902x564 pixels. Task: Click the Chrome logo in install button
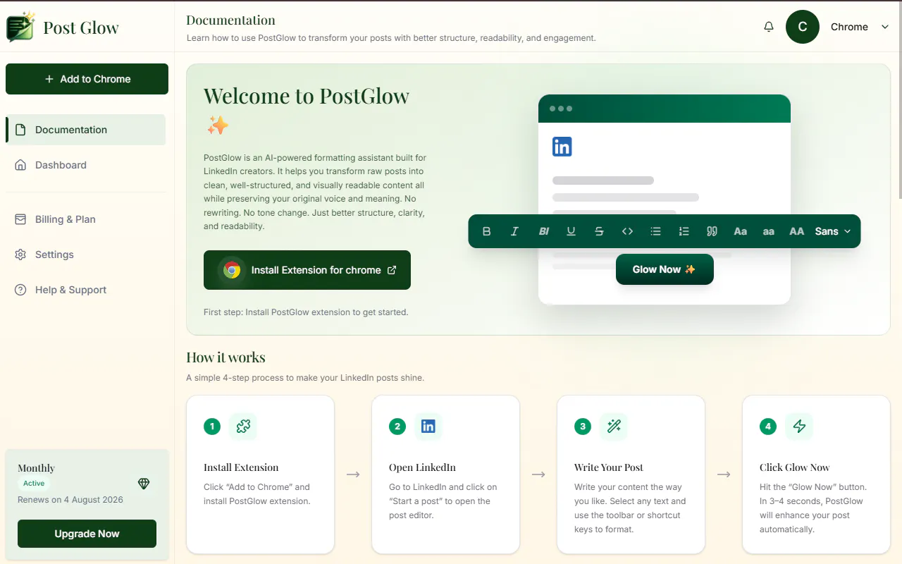pyautogui.click(x=232, y=270)
